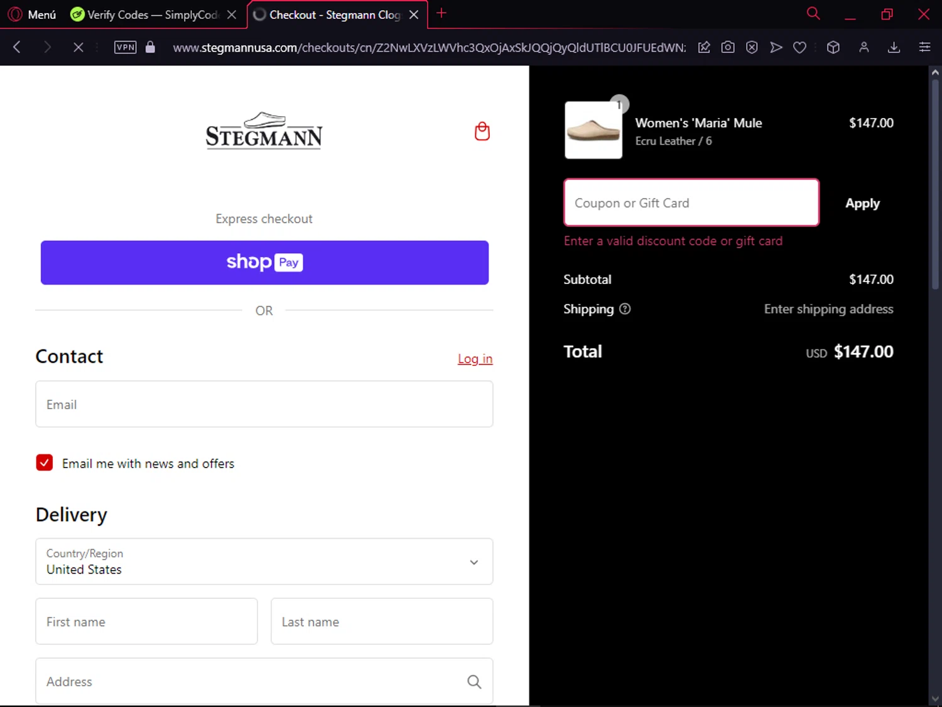942x707 pixels.
Task: Stop loading the page
Action: tap(78, 47)
